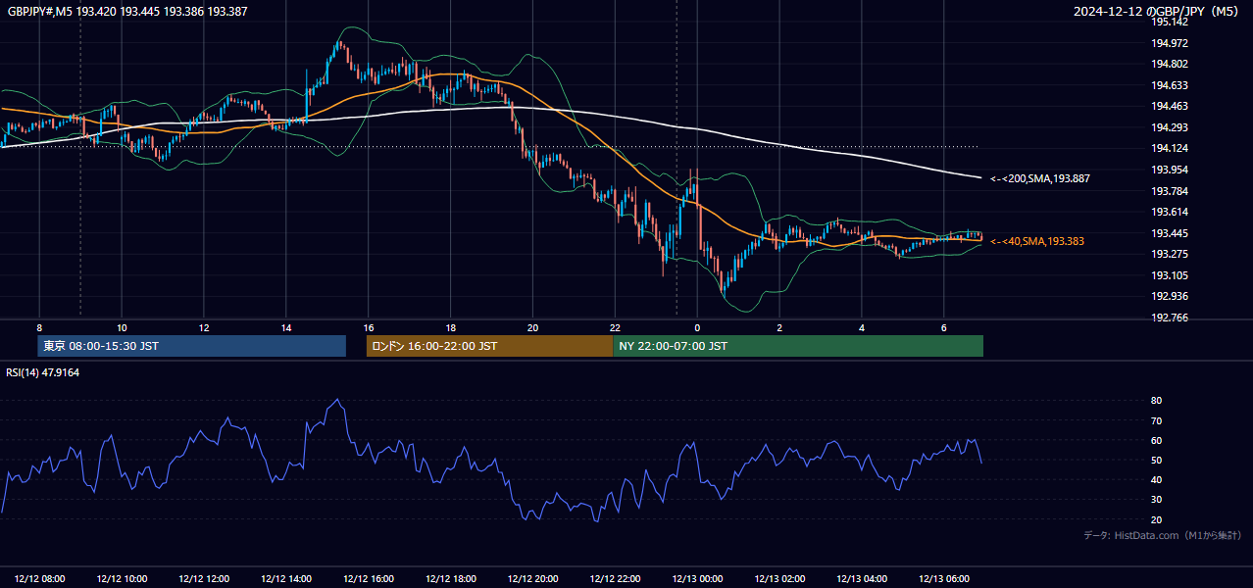The height and width of the screenshot is (588, 1253).
Task: Click price axis label 193.445
Action: tap(1170, 233)
